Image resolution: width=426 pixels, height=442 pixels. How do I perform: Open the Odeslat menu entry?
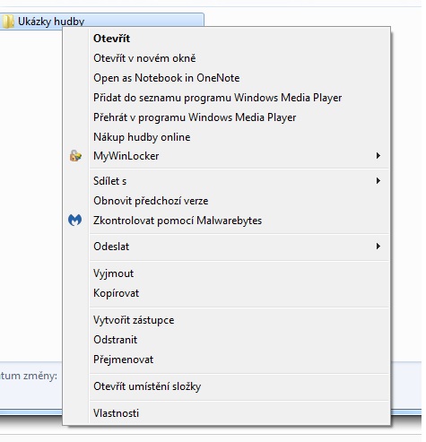pyautogui.click(x=226, y=247)
